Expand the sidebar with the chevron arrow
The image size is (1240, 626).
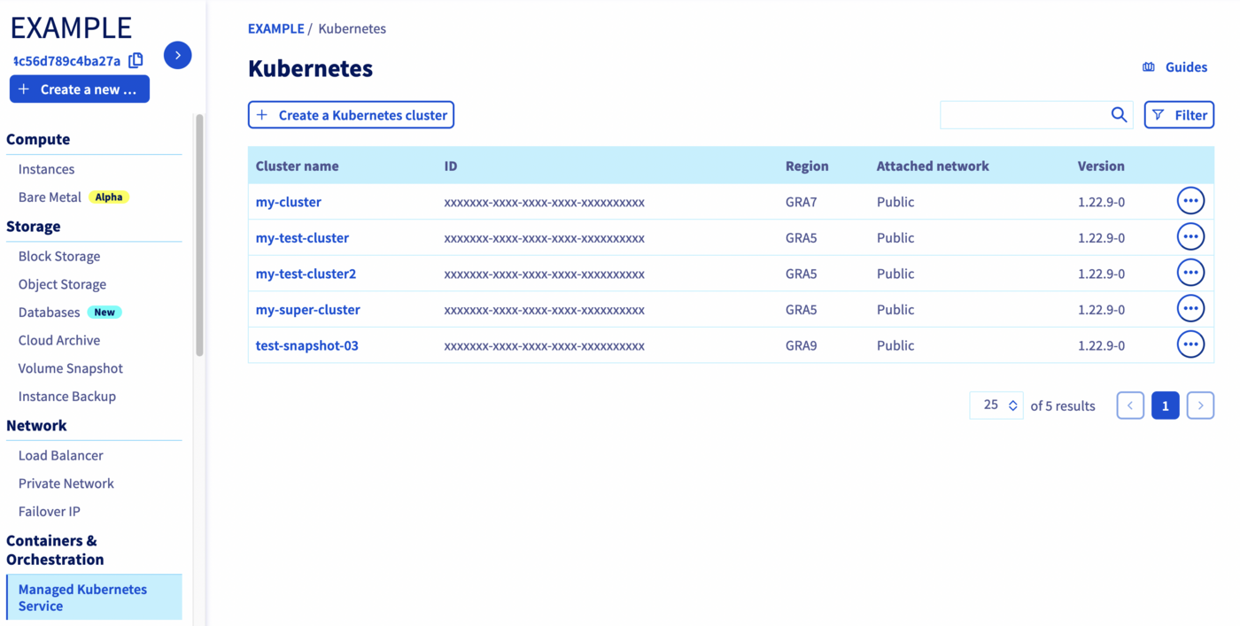tap(177, 55)
